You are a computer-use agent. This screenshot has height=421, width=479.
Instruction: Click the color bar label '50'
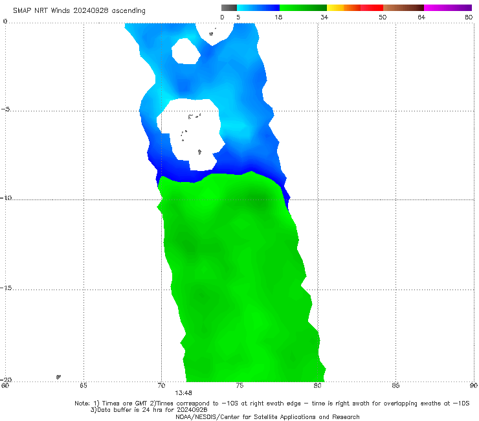click(x=383, y=17)
